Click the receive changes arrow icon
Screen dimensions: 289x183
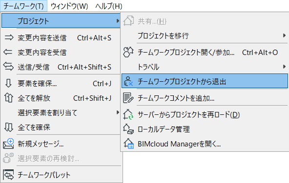(x=8, y=52)
